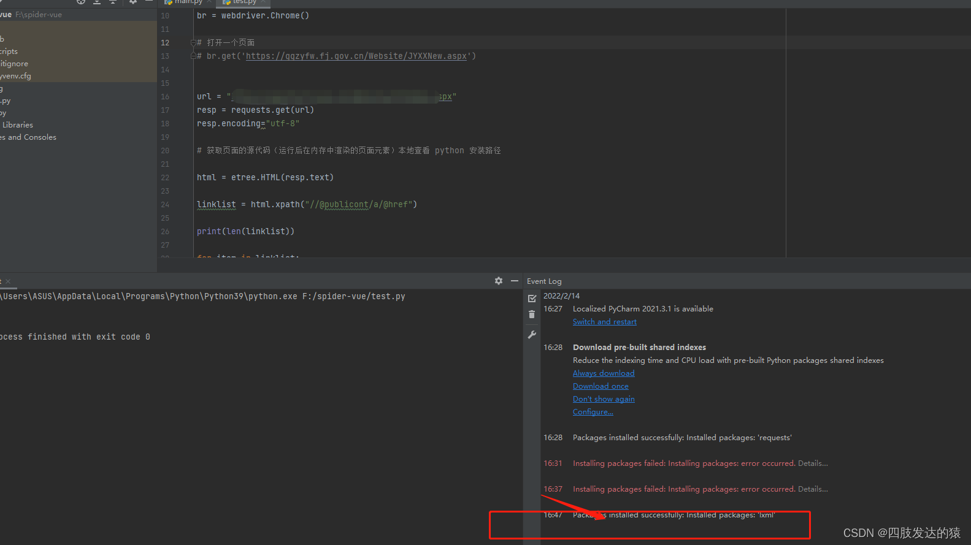Switch to the test.py editor tab
This screenshot has width=971, height=545.
[x=244, y=2]
